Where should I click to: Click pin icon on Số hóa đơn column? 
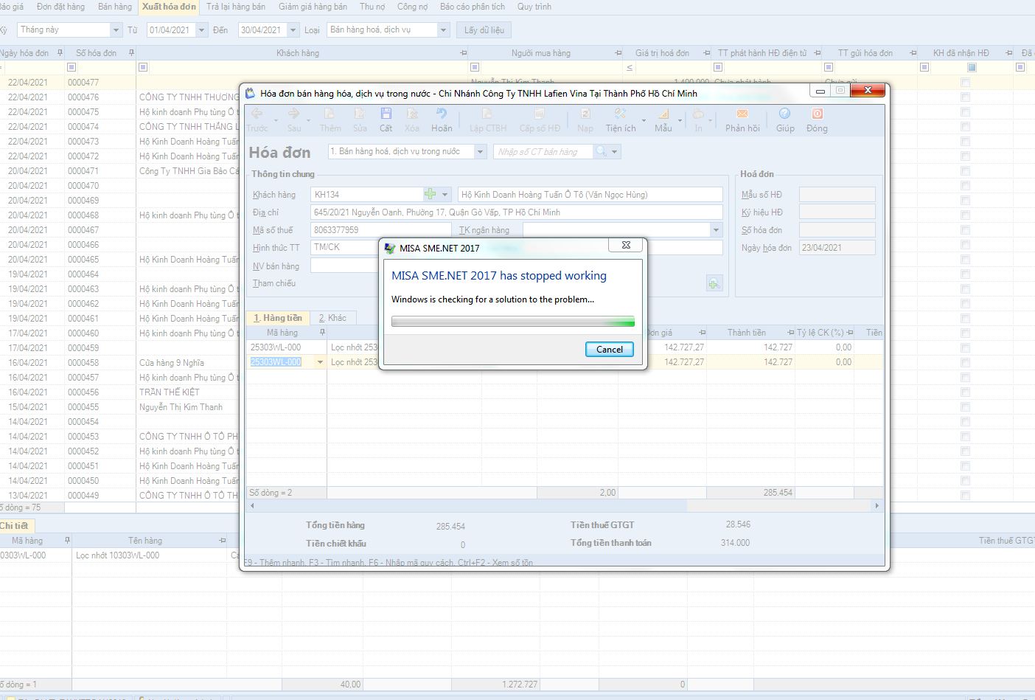tap(131, 52)
